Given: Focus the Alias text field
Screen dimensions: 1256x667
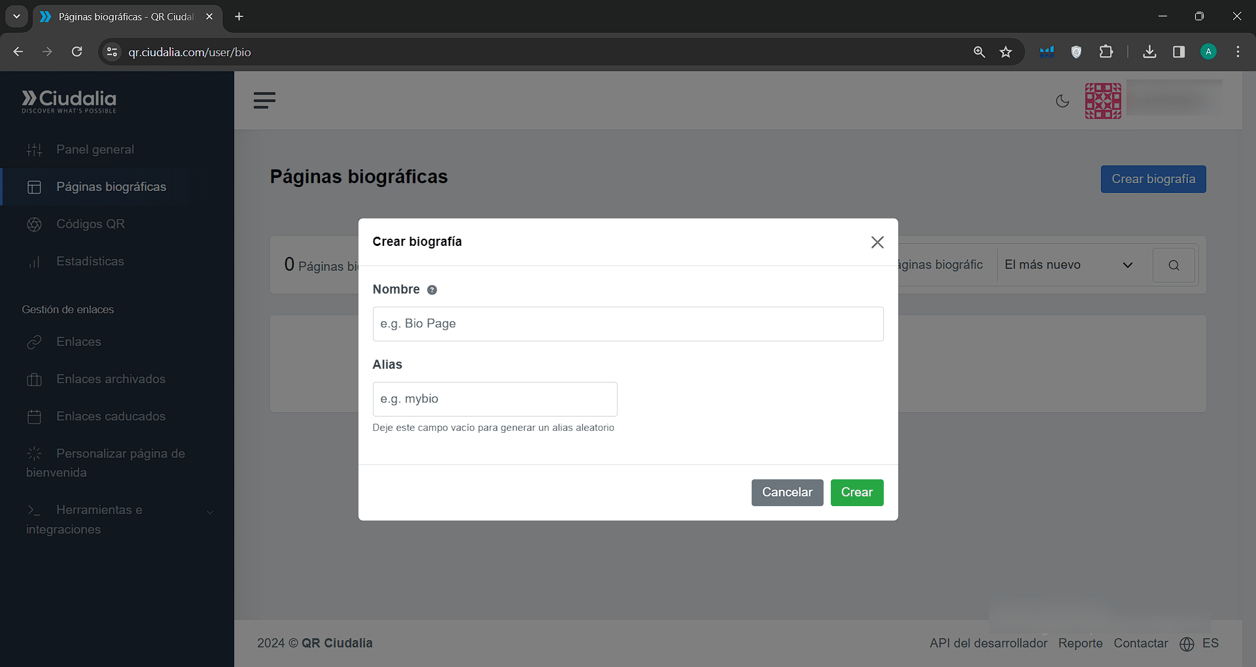Looking at the screenshot, I should pos(495,400).
